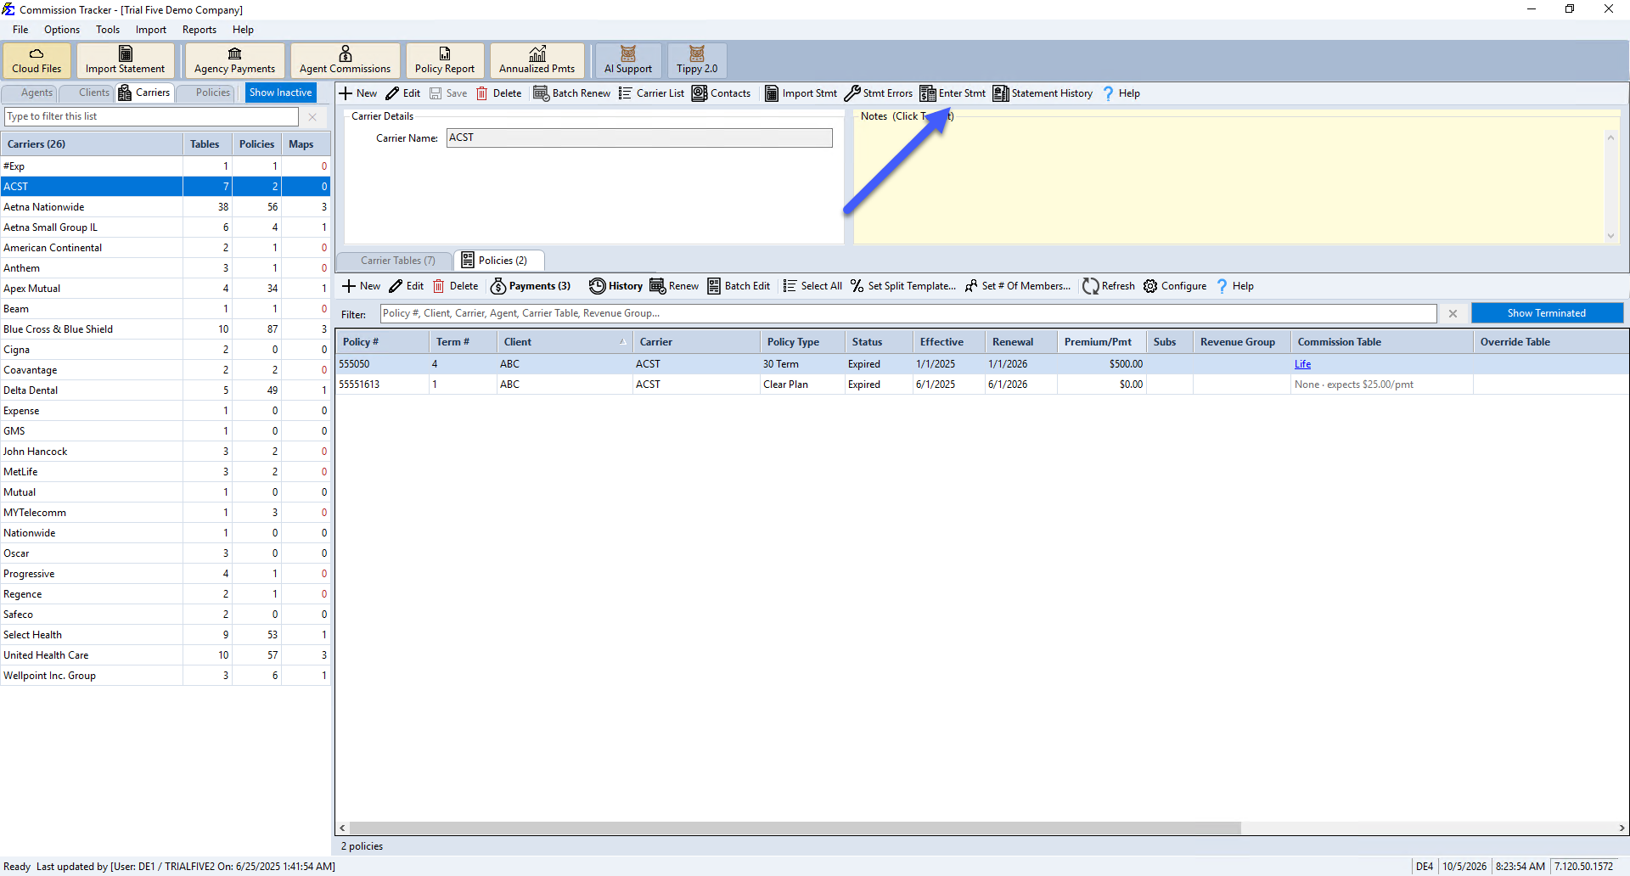Open Agency Payments
Image resolution: width=1630 pixels, height=876 pixels.
234,60
